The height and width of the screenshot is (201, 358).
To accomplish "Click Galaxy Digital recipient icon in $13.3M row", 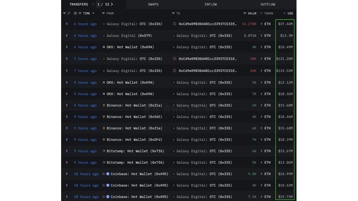I will click(x=174, y=36).
